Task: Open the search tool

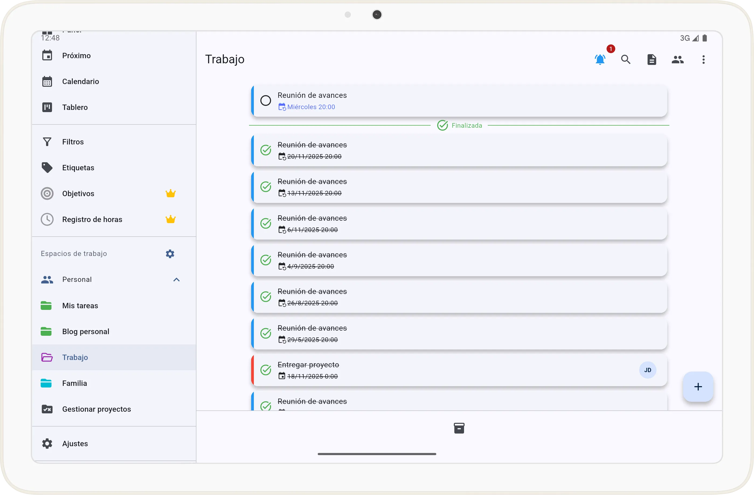Action: (626, 60)
